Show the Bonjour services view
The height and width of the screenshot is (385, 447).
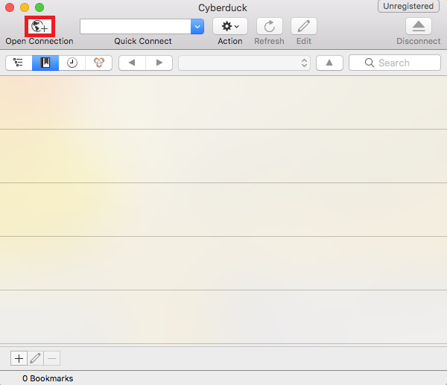[x=98, y=63]
